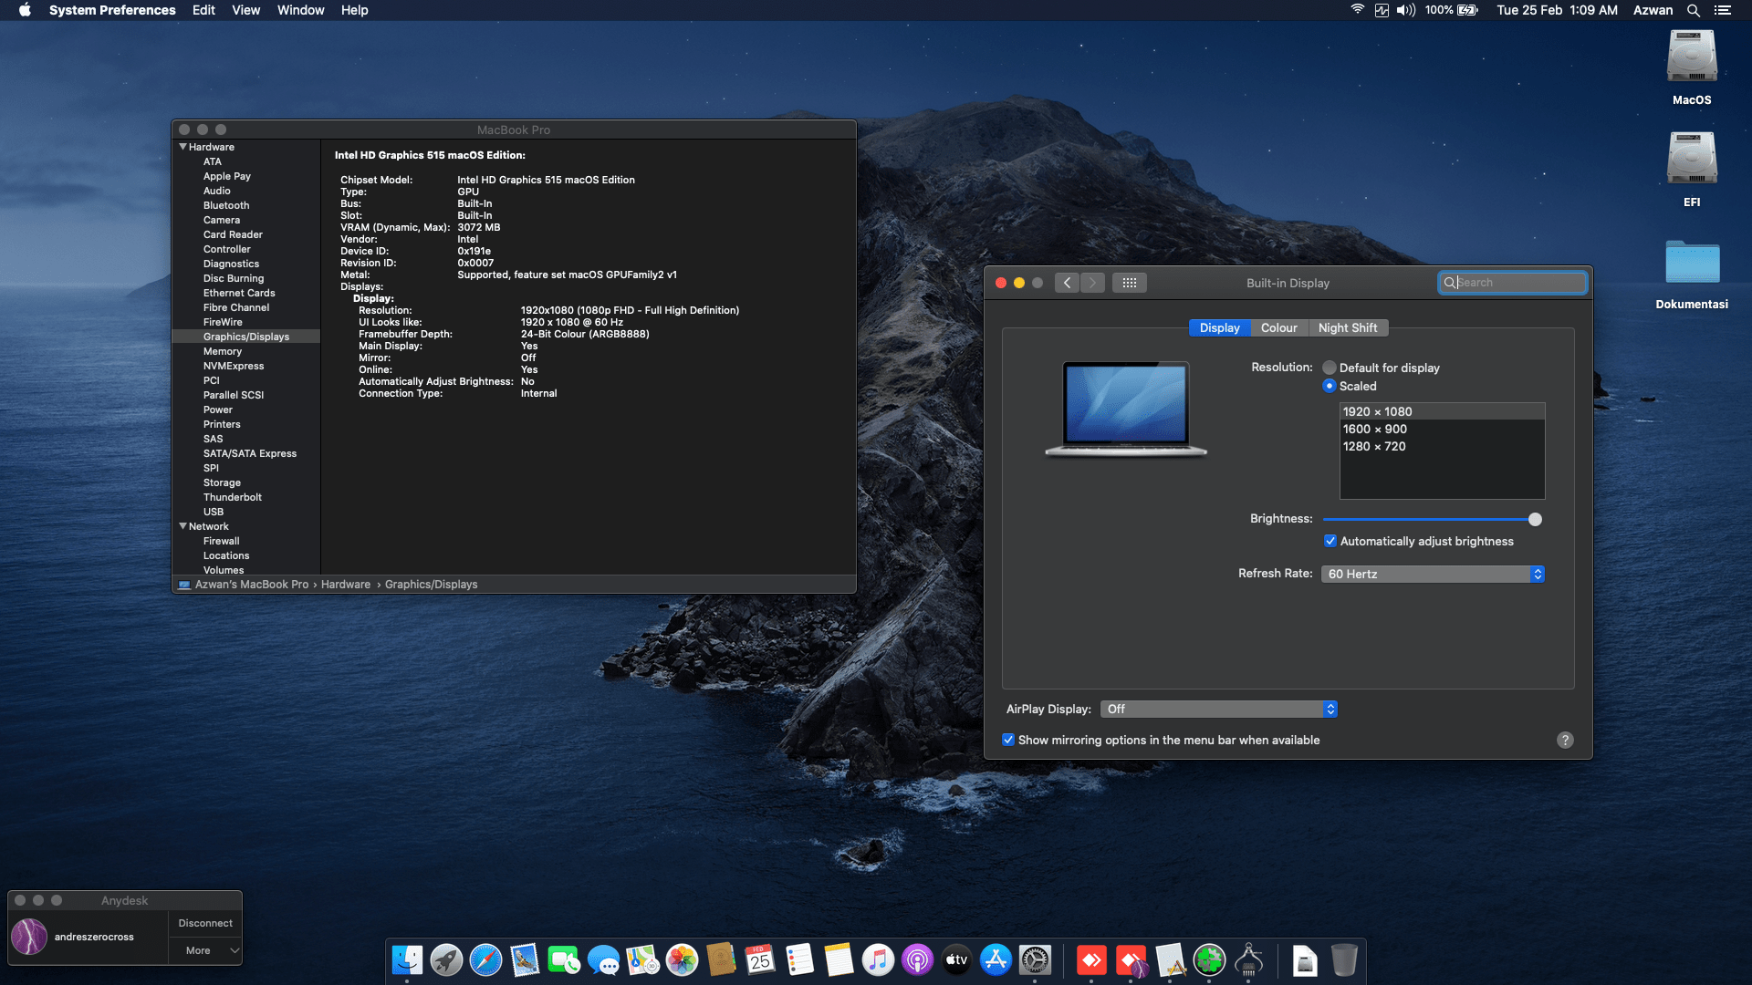Open Notes from the dock

pos(839,960)
